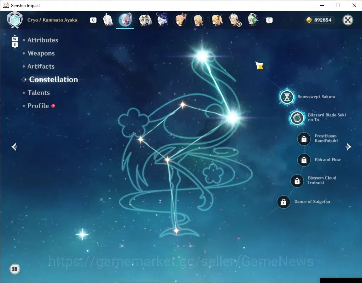Click the locked Frostbloom Kamifubuki node
The image size is (362, 283).
(304, 139)
